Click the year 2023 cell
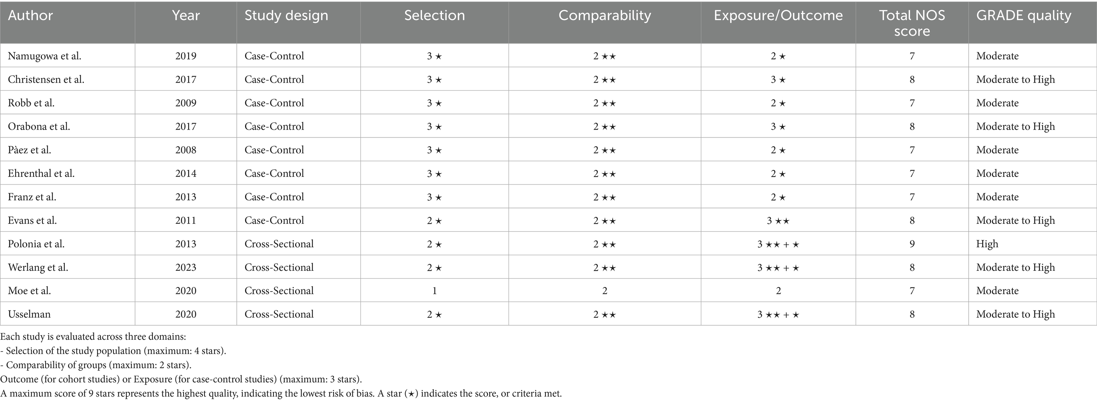This screenshot has width=1097, height=403. (185, 267)
